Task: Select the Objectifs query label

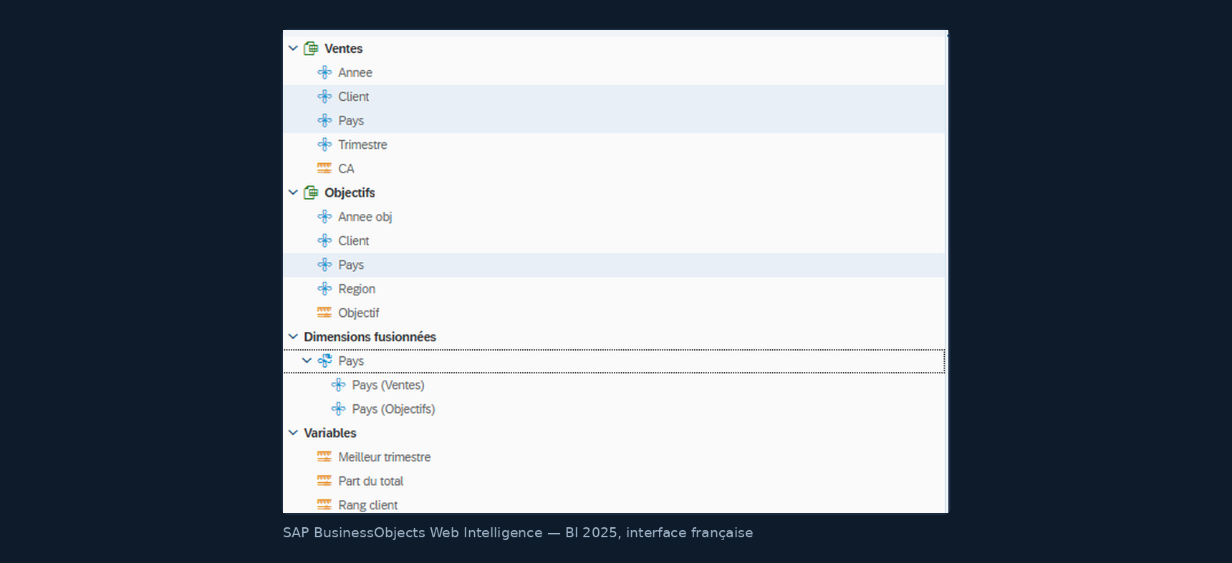Action: tap(350, 192)
